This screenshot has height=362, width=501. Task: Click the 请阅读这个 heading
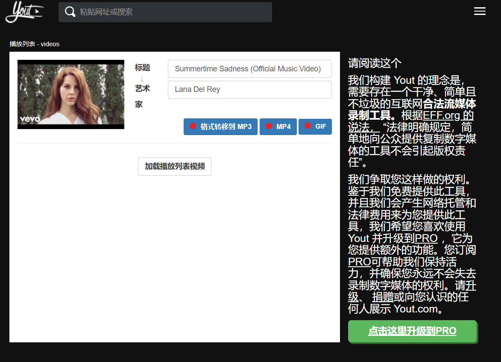375,63
